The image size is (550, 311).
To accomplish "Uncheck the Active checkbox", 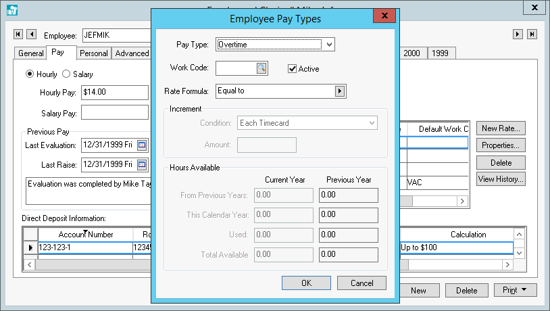I will point(293,68).
